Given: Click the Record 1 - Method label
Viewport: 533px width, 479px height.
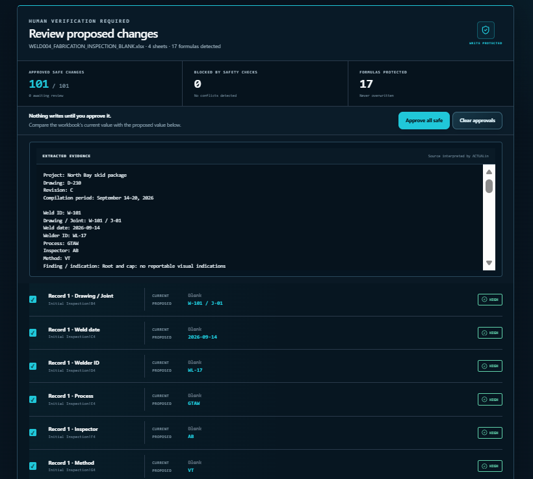Looking at the screenshot, I should (71, 463).
